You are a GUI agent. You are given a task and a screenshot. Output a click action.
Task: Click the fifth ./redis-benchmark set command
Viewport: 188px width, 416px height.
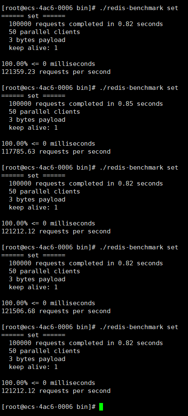139,327
